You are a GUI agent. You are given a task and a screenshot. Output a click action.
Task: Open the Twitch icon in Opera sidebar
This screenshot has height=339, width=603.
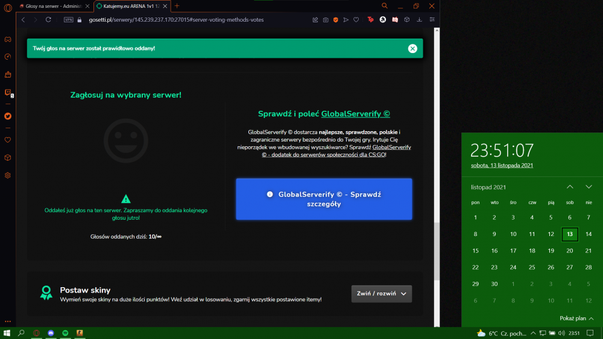point(8,93)
